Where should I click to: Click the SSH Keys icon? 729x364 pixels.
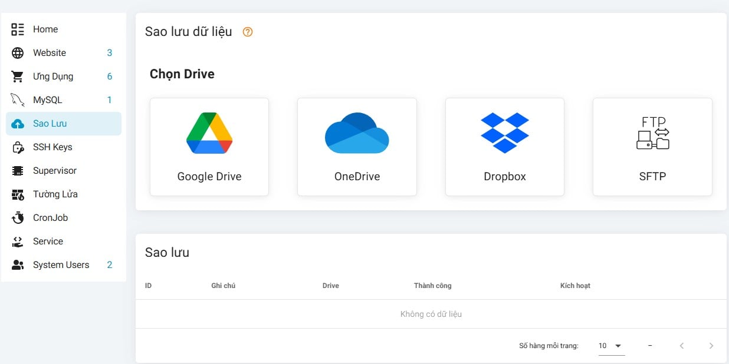(x=18, y=147)
